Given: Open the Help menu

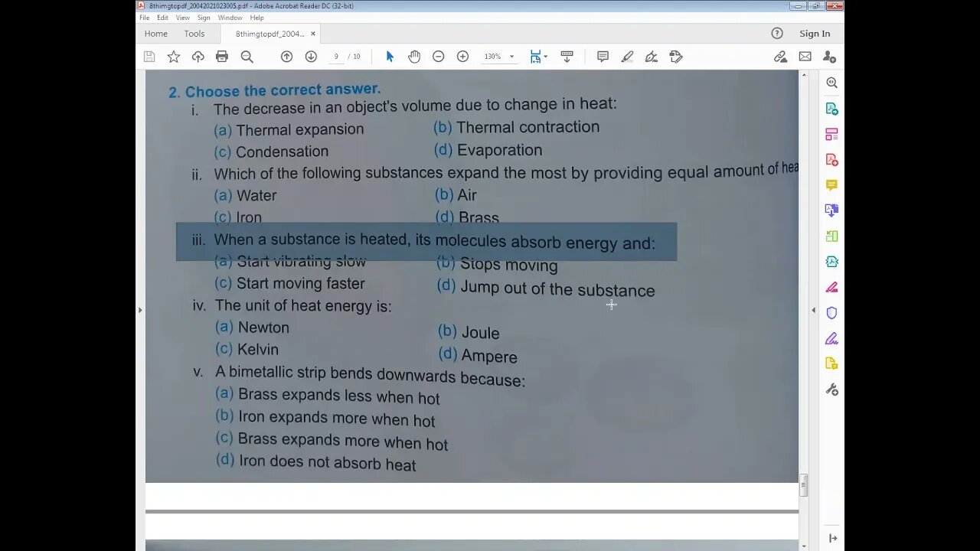Looking at the screenshot, I should click(x=257, y=18).
